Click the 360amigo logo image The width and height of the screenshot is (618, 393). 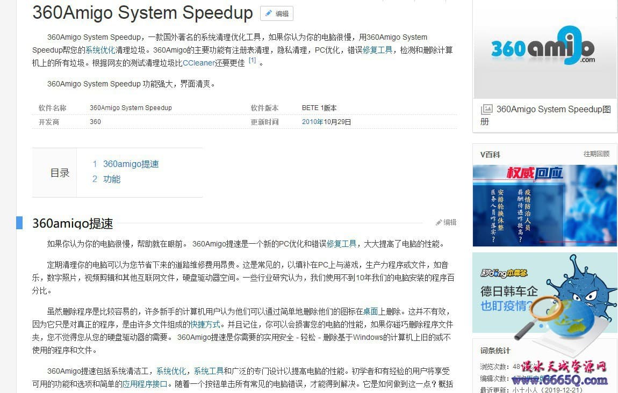pyautogui.click(x=545, y=49)
